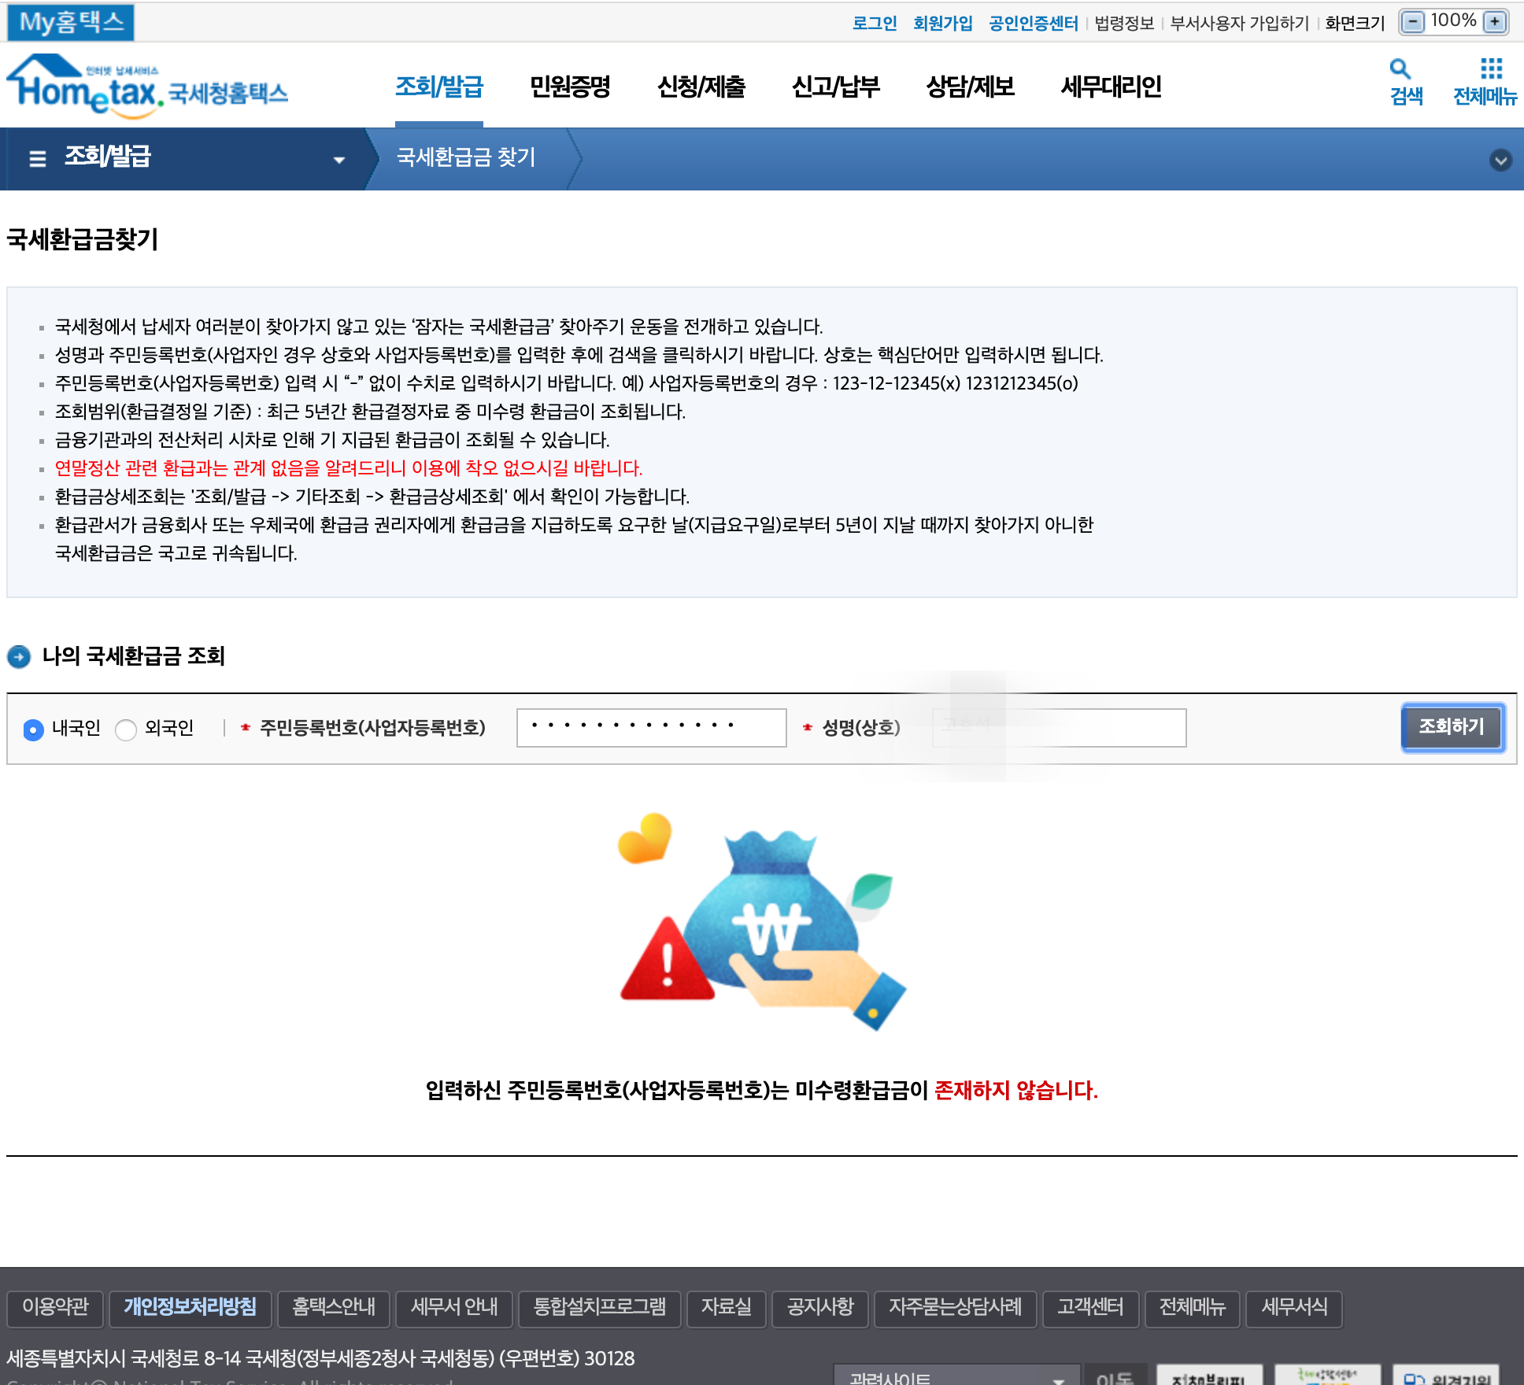The height and width of the screenshot is (1385, 1524).
Task: Expand the 조회/발급 breadcrumb dropdown arrow
Action: (339, 160)
